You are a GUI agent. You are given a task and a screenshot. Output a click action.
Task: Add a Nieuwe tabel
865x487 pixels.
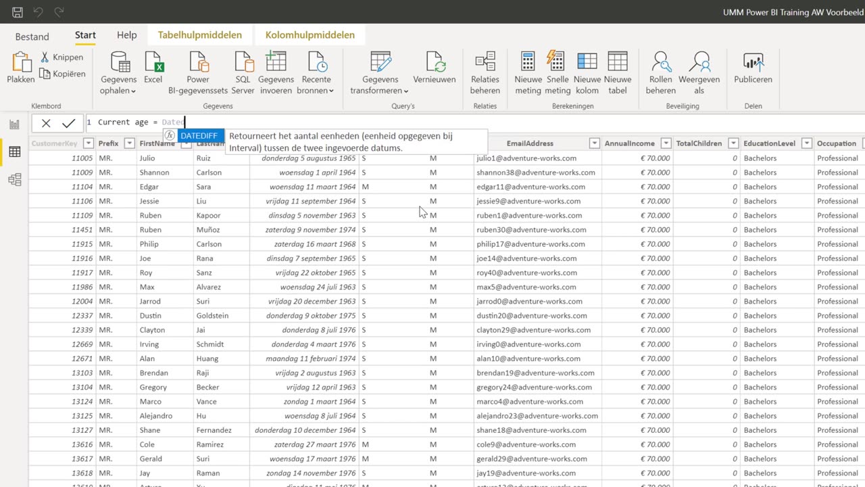pos(618,73)
